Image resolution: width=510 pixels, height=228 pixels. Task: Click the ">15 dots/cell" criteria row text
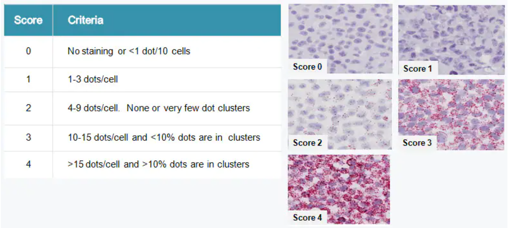(158, 164)
